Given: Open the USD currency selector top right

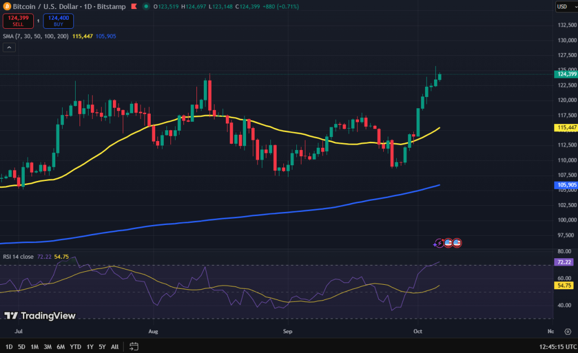Looking at the screenshot, I should click(567, 7).
